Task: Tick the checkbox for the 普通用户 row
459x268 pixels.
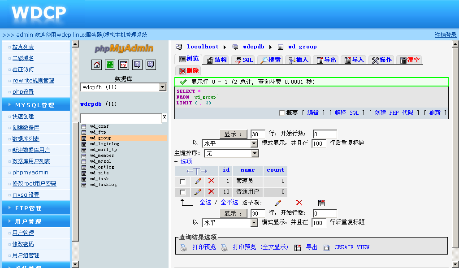Action: tap(182, 192)
